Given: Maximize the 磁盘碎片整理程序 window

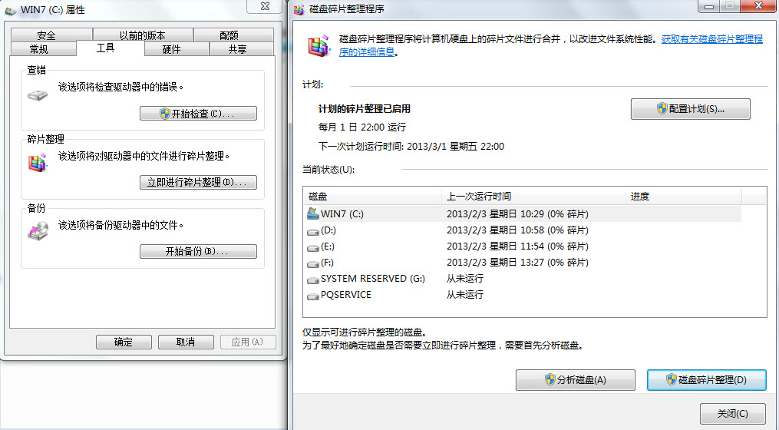Looking at the screenshot, I should coord(730,6).
